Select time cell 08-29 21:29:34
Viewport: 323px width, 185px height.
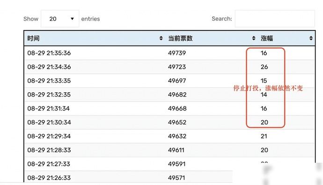tap(49, 136)
